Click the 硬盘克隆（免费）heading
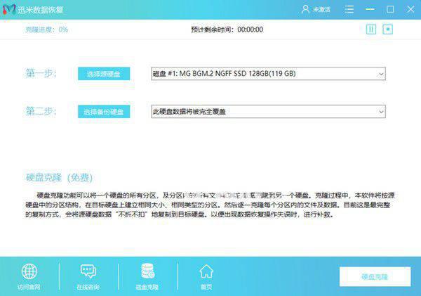The image size is (421, 296). click(x=60, y=178)
